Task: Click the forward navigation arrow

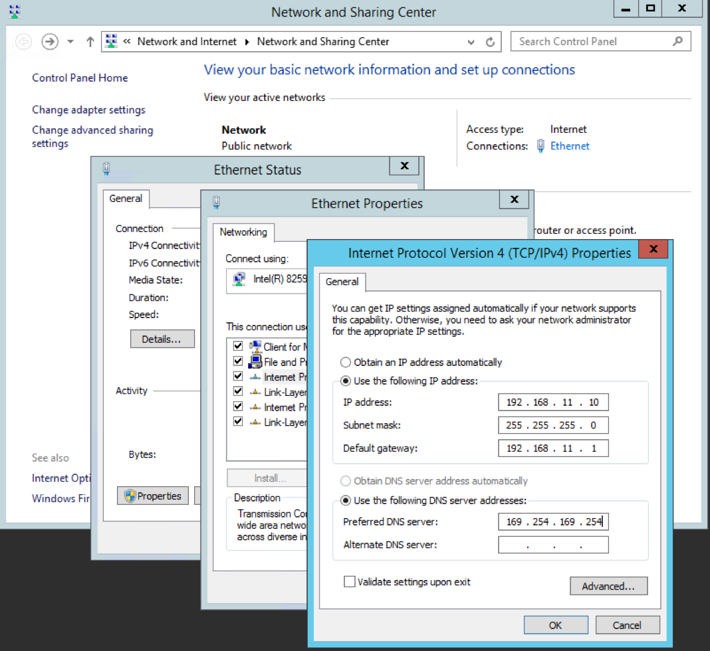Action: [x=49, y=41]
